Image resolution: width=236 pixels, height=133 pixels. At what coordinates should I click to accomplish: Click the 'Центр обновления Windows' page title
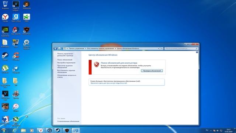pos(103,55)
